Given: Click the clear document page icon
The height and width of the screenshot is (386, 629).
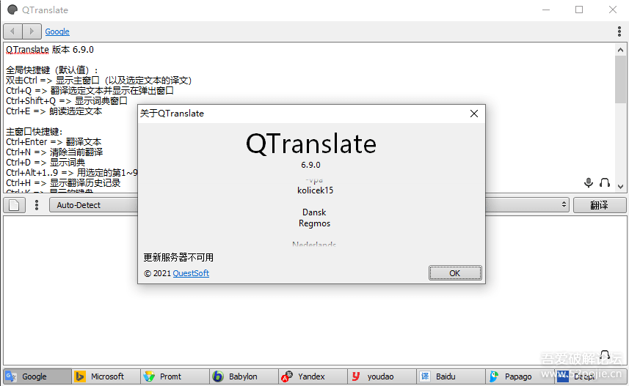Looking at the screenshot, I should [14, 205].
